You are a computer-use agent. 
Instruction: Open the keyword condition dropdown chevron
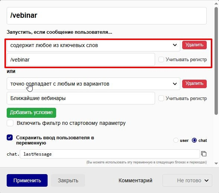175,45
